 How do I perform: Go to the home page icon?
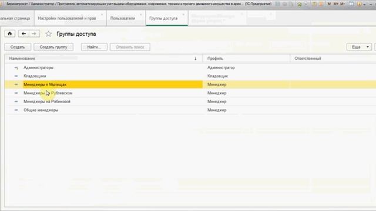pos(10,34)
